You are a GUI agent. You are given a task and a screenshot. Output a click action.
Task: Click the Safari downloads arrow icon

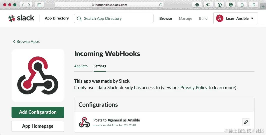pos(197,5)
